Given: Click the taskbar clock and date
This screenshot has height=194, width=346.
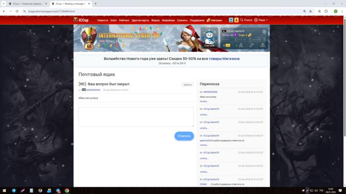Looking at the screenshot, I should point(331,190).
